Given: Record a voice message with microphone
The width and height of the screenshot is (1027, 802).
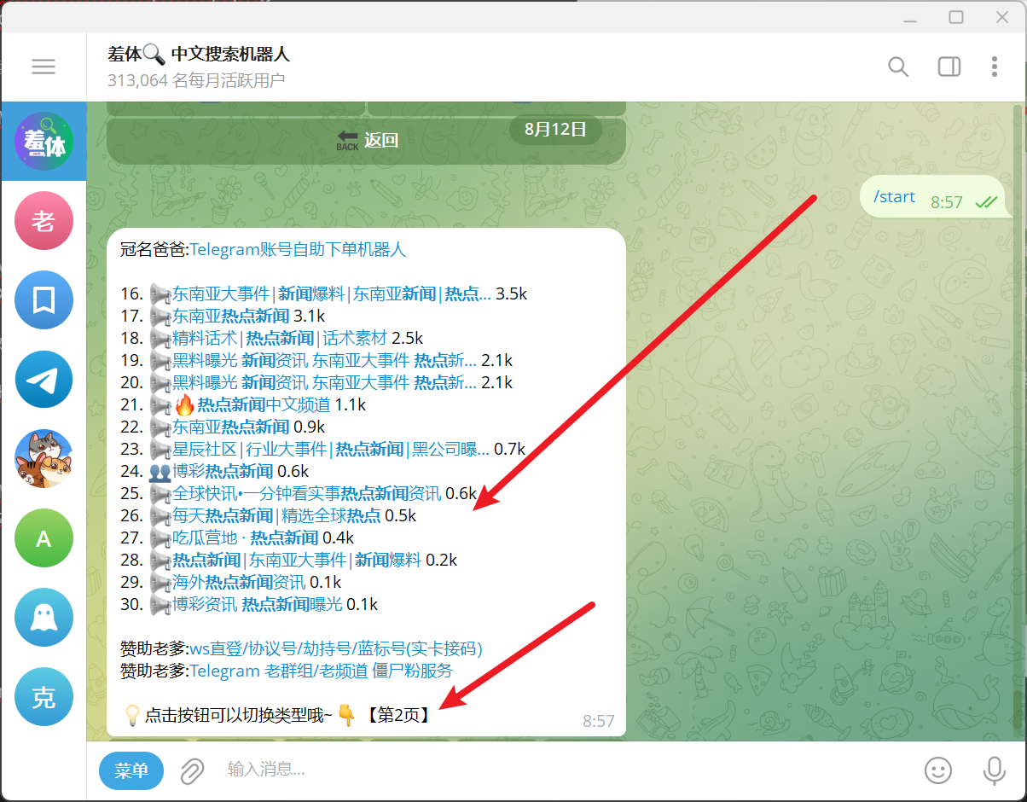Looking at the screenshot, I should [994, 770].
